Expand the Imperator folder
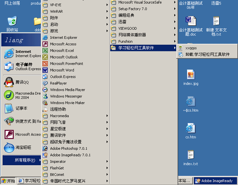Screen dimensions: 238x185 (76, 162)
